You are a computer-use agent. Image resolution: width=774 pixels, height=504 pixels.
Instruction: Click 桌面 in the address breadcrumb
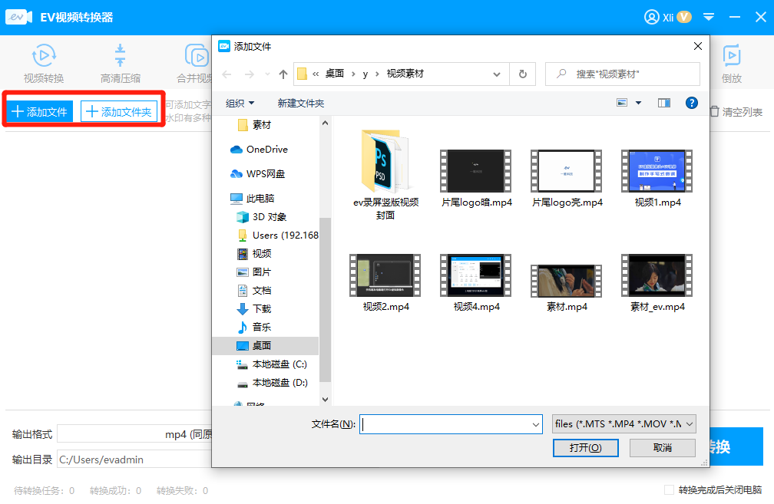[334, 74]
